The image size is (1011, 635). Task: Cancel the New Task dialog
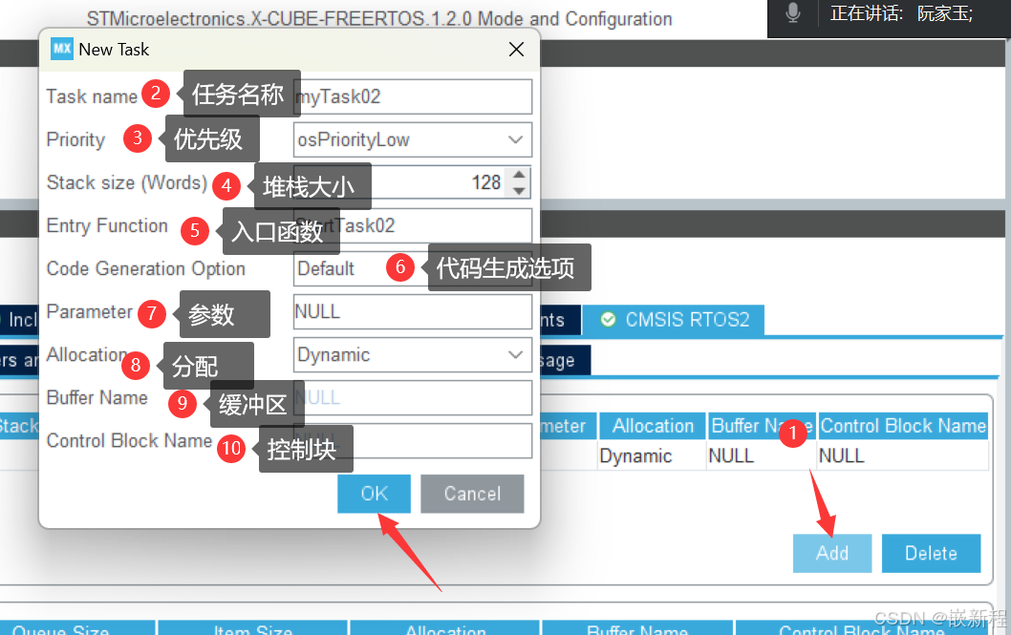[472, 494]
